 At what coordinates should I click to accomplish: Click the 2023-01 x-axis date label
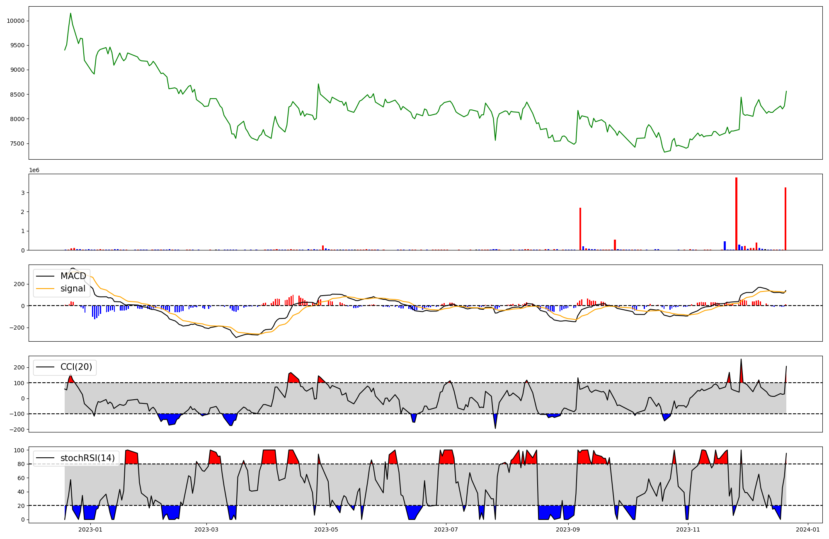click(90, 529)
